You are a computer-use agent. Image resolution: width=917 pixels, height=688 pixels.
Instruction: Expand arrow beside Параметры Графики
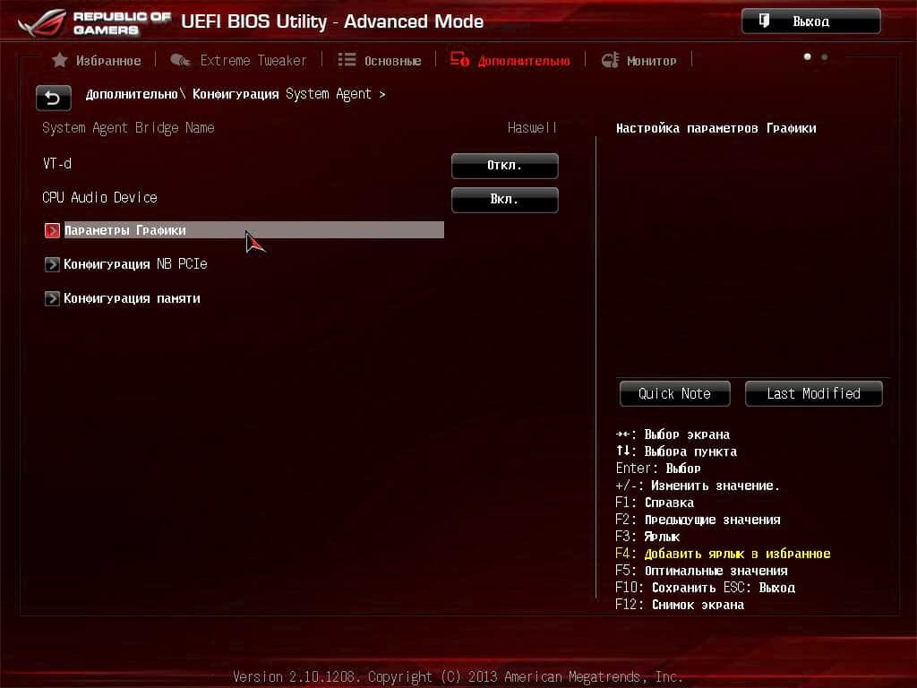click(x=52, y=230)
